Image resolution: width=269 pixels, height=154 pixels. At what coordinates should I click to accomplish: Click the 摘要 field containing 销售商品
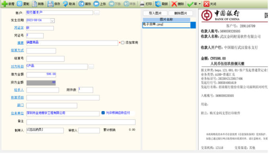pos(72,43)
